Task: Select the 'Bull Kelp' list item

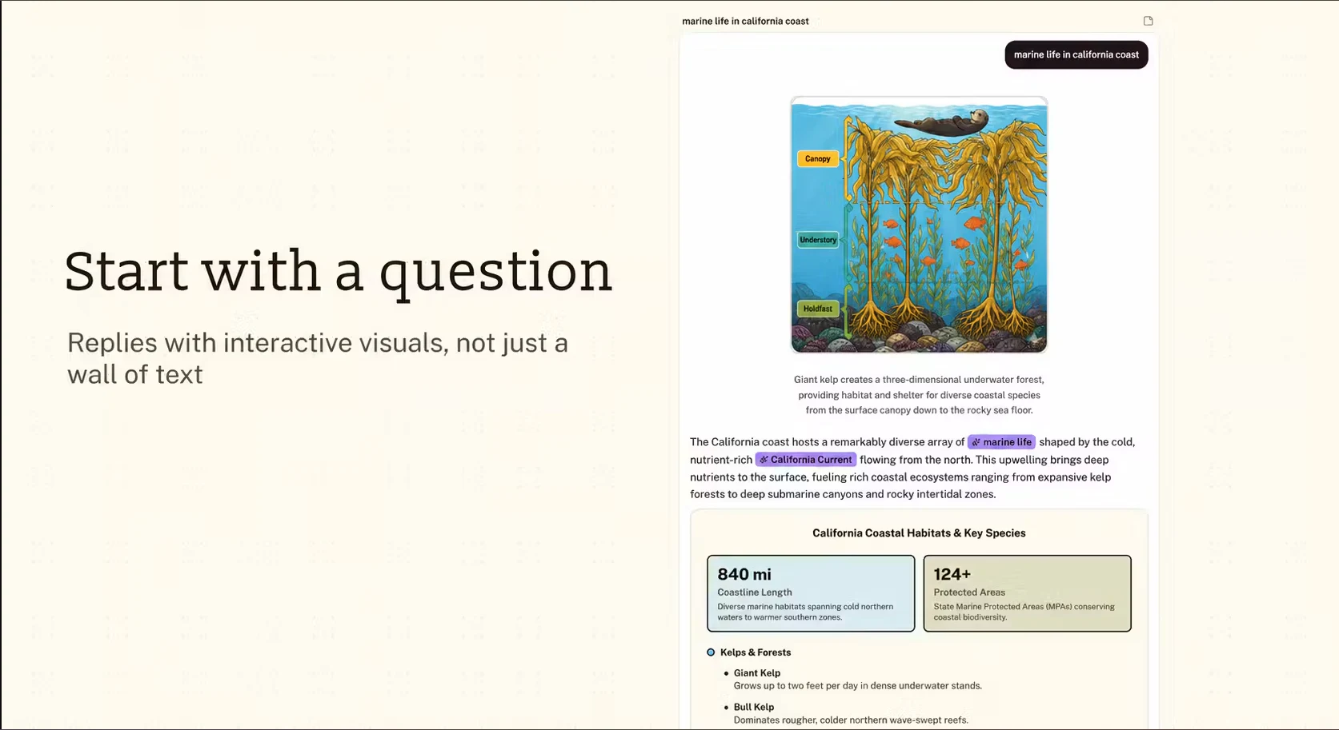Action: 847,713
